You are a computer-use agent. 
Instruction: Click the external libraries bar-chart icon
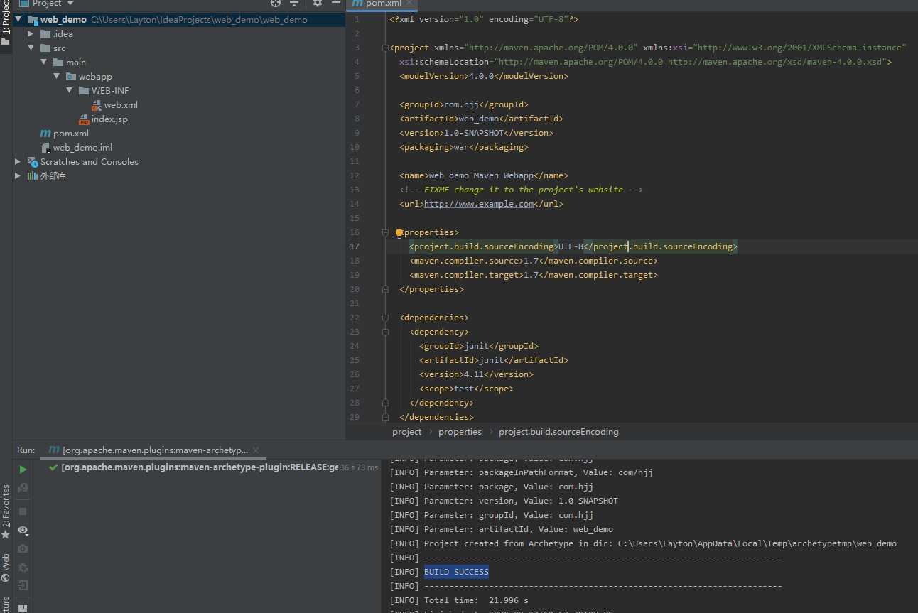point(33,176)
